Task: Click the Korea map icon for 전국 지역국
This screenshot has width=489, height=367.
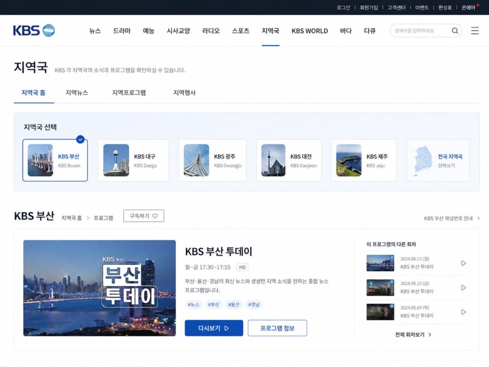Action: click(423, 161)
